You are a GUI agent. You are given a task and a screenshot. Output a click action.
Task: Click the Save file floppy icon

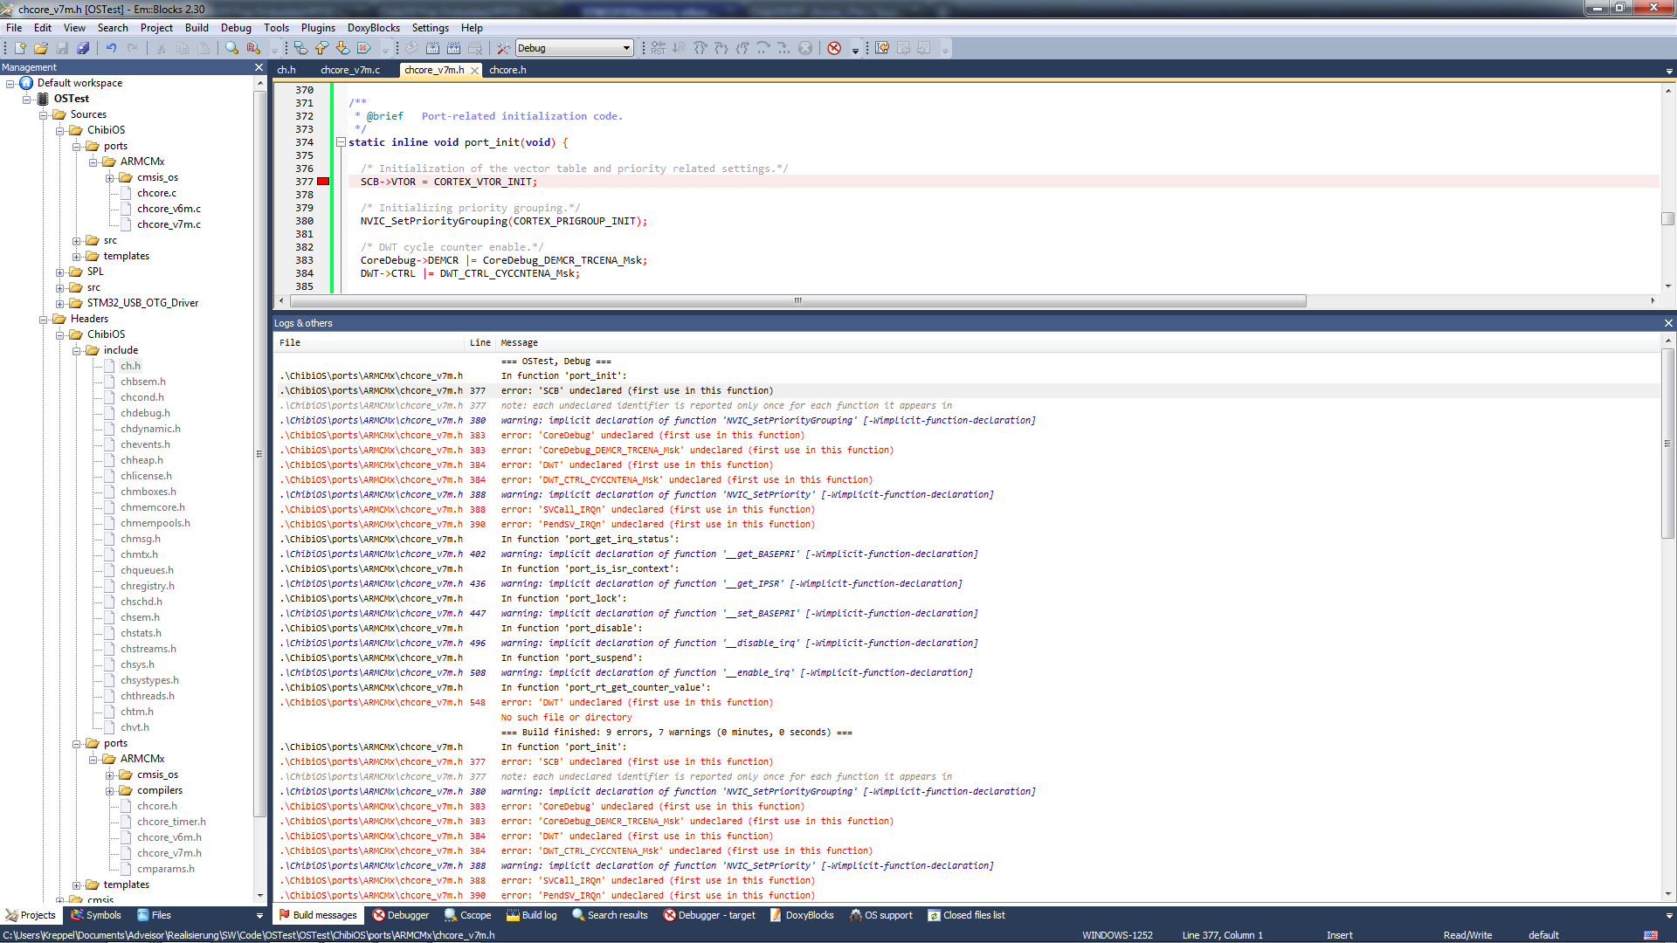point(62,48)
